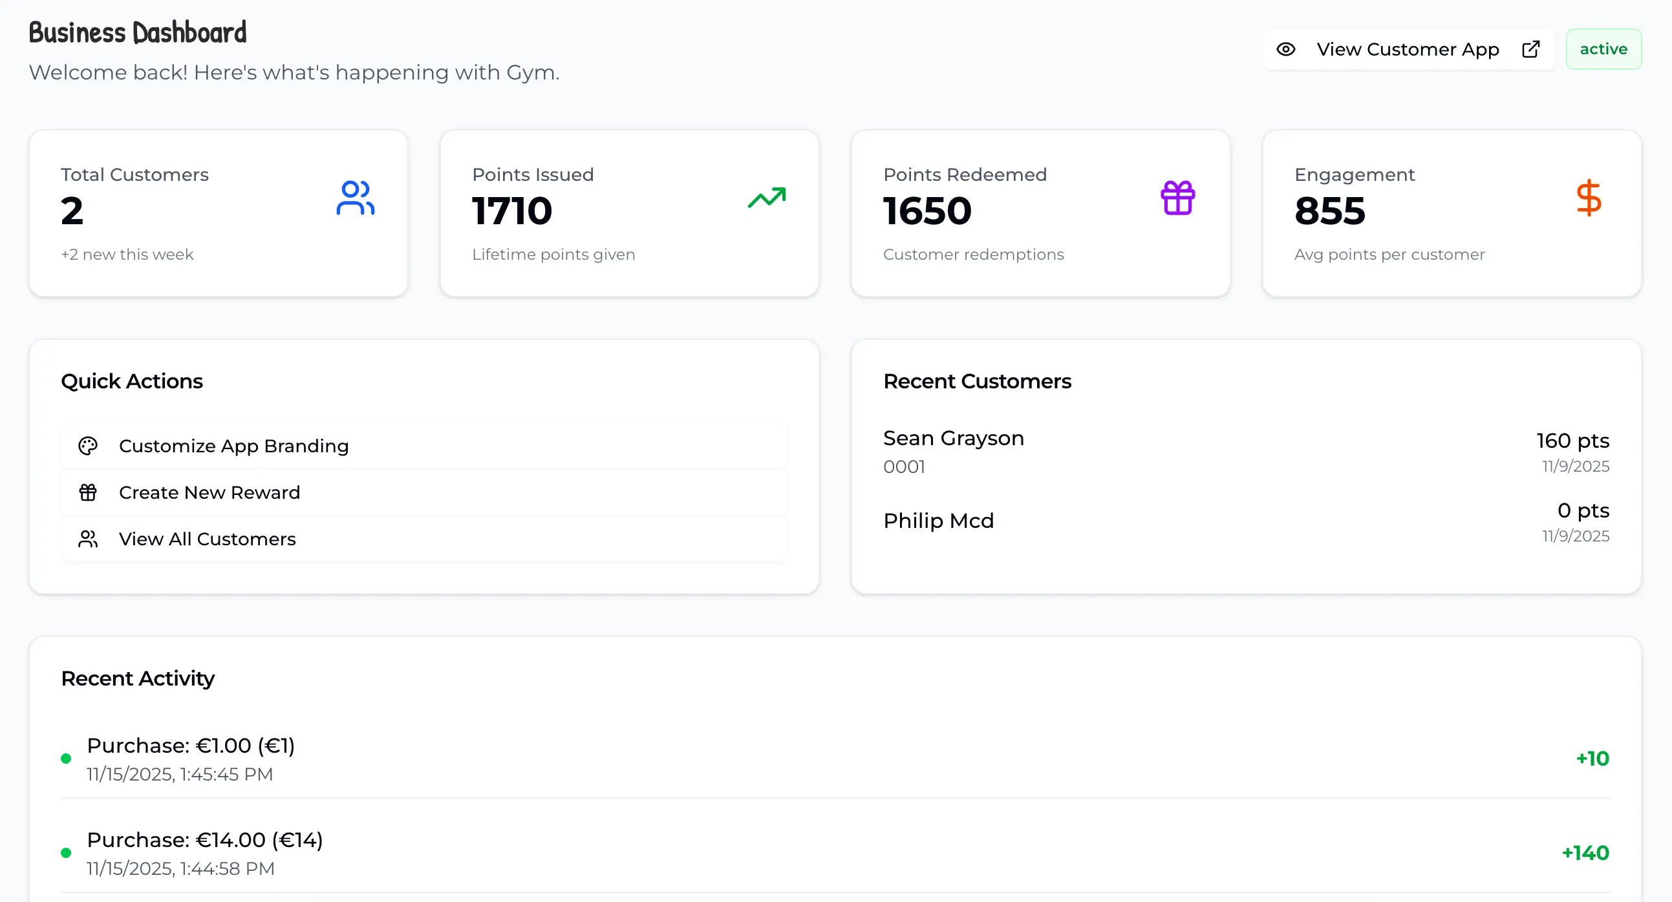Click the Points Redeemed value 1650
The image size is (1672, 902).
(x=928, y=211)
